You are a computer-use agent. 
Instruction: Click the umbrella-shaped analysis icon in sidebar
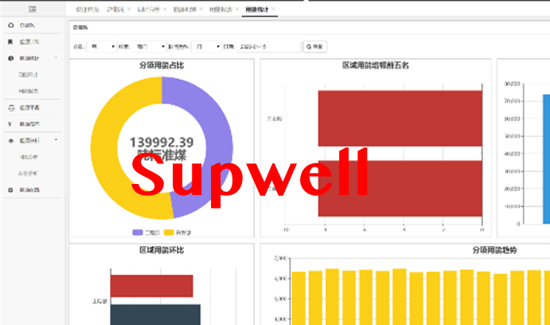11,140
